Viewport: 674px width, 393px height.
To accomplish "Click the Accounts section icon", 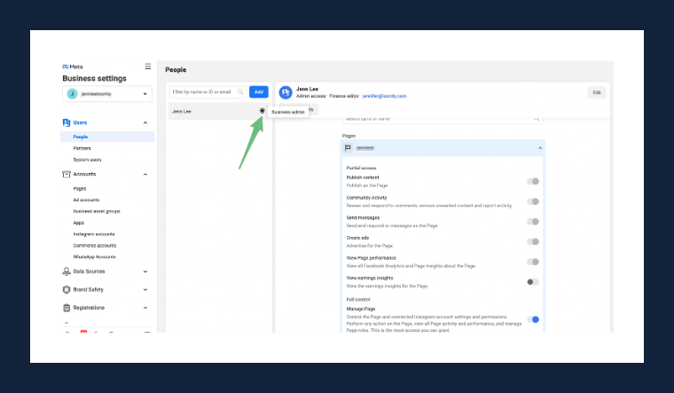I will tap(67, 174).
